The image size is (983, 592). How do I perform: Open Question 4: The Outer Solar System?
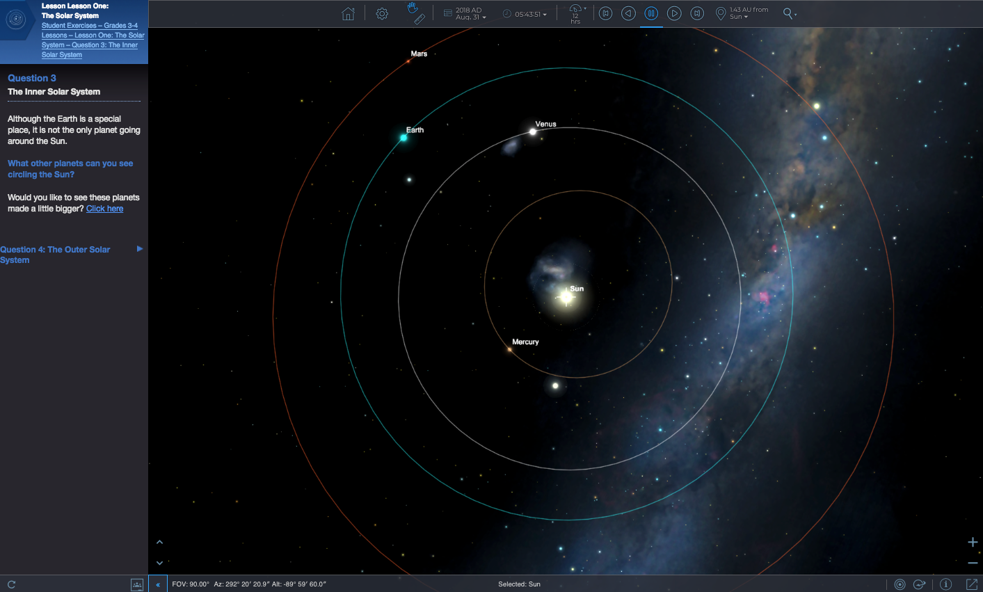[x=55, y=255]
